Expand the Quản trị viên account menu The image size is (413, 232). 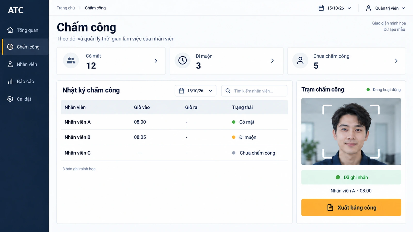[385, 8]
